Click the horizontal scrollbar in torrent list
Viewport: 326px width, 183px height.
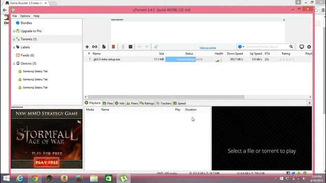pos(166,97)
